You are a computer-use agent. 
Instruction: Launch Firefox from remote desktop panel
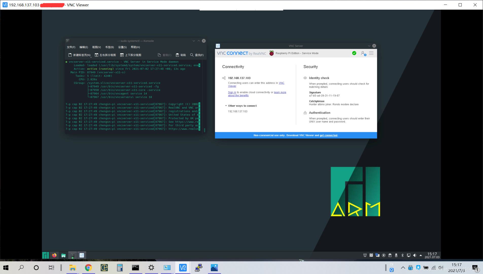tap(54, 255)
